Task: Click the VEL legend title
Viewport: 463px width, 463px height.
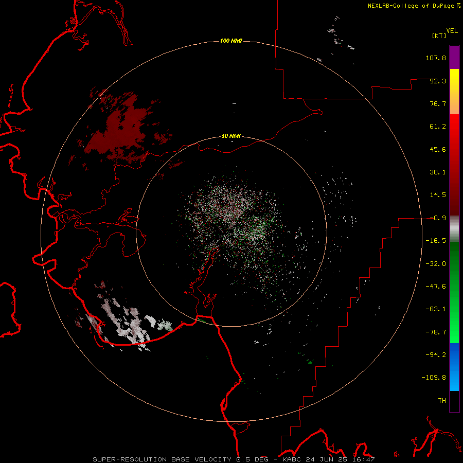Action: pos(452,31)
